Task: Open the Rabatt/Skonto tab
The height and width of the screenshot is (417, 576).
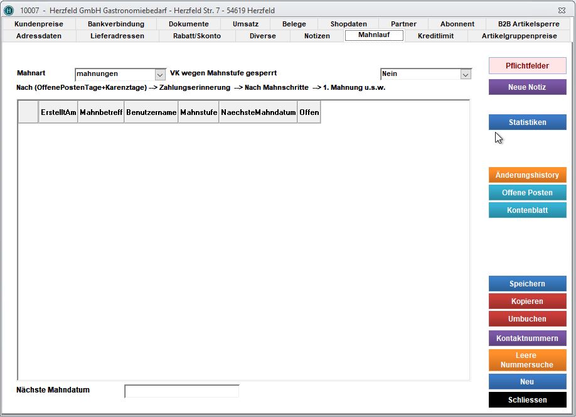Action: 196,36
